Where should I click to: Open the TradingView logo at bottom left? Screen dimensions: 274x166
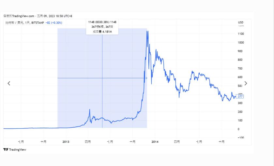point(15,150)
